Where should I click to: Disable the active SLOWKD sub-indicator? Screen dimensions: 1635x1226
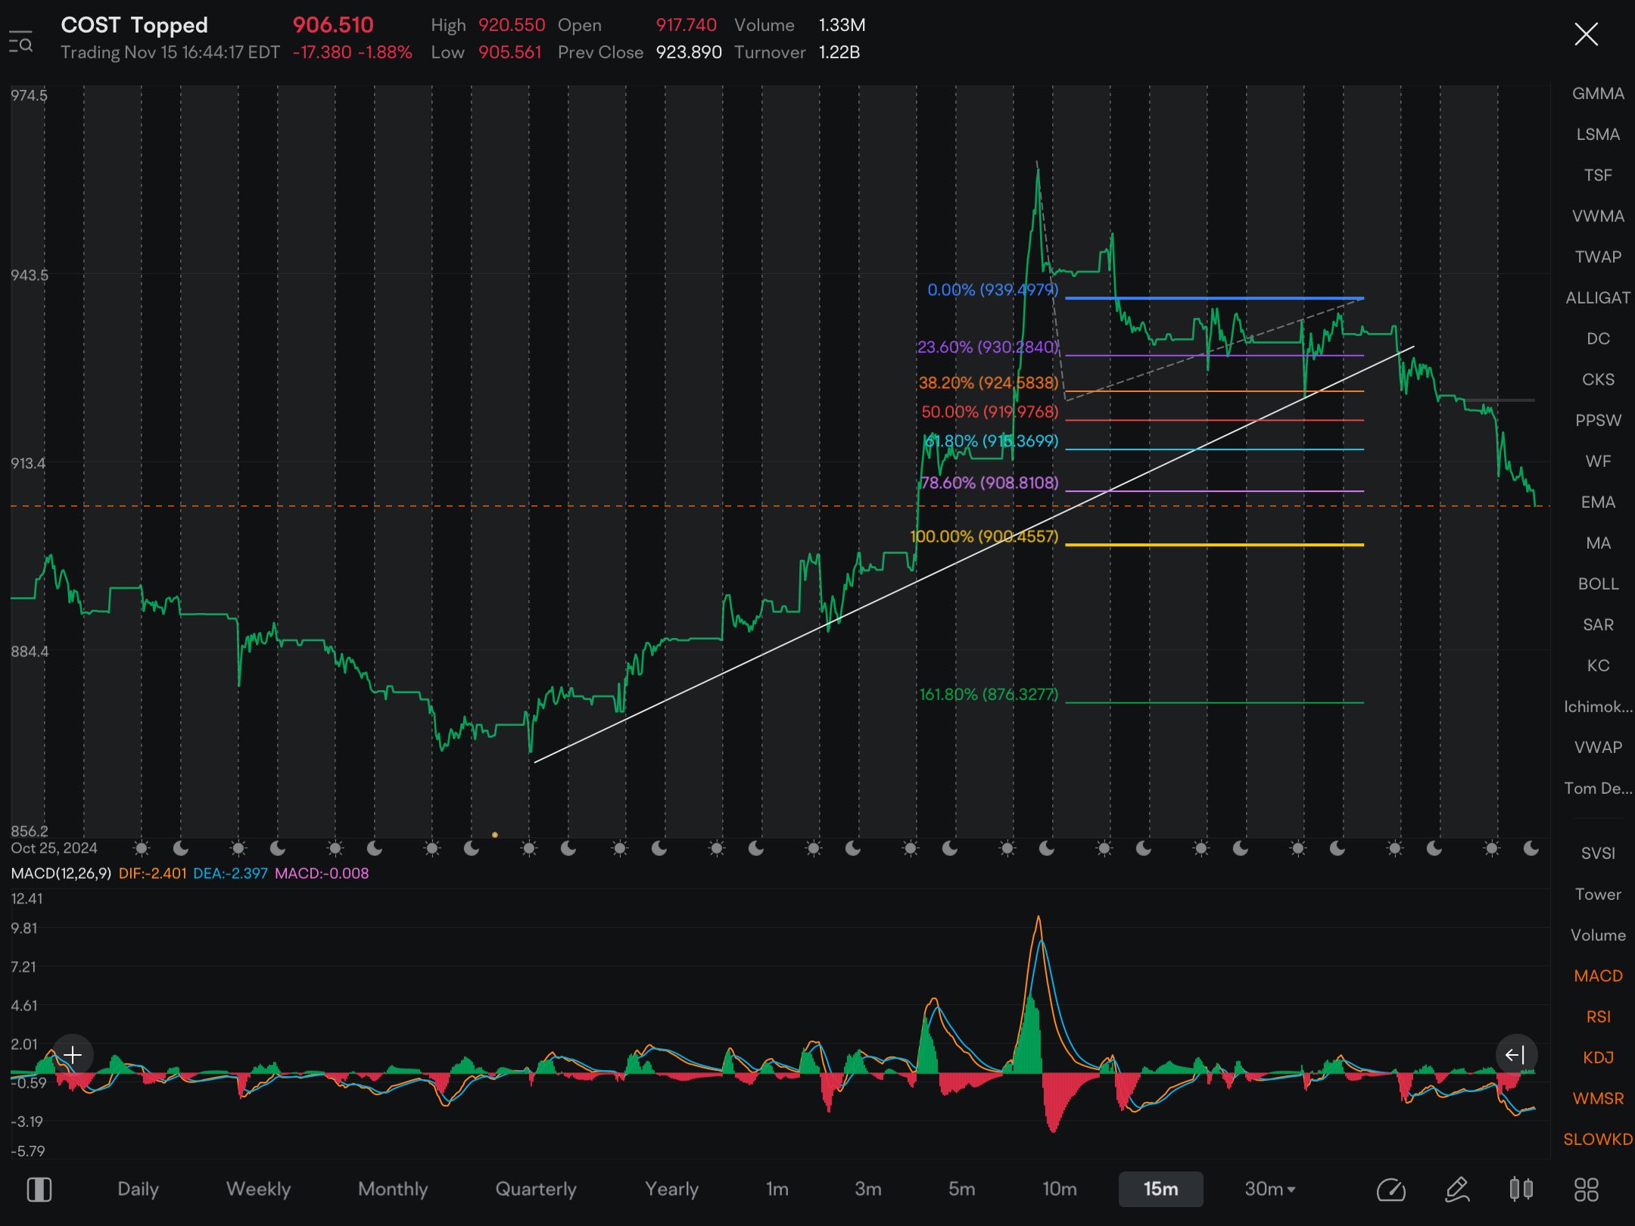click(x=1598, y=1140)
